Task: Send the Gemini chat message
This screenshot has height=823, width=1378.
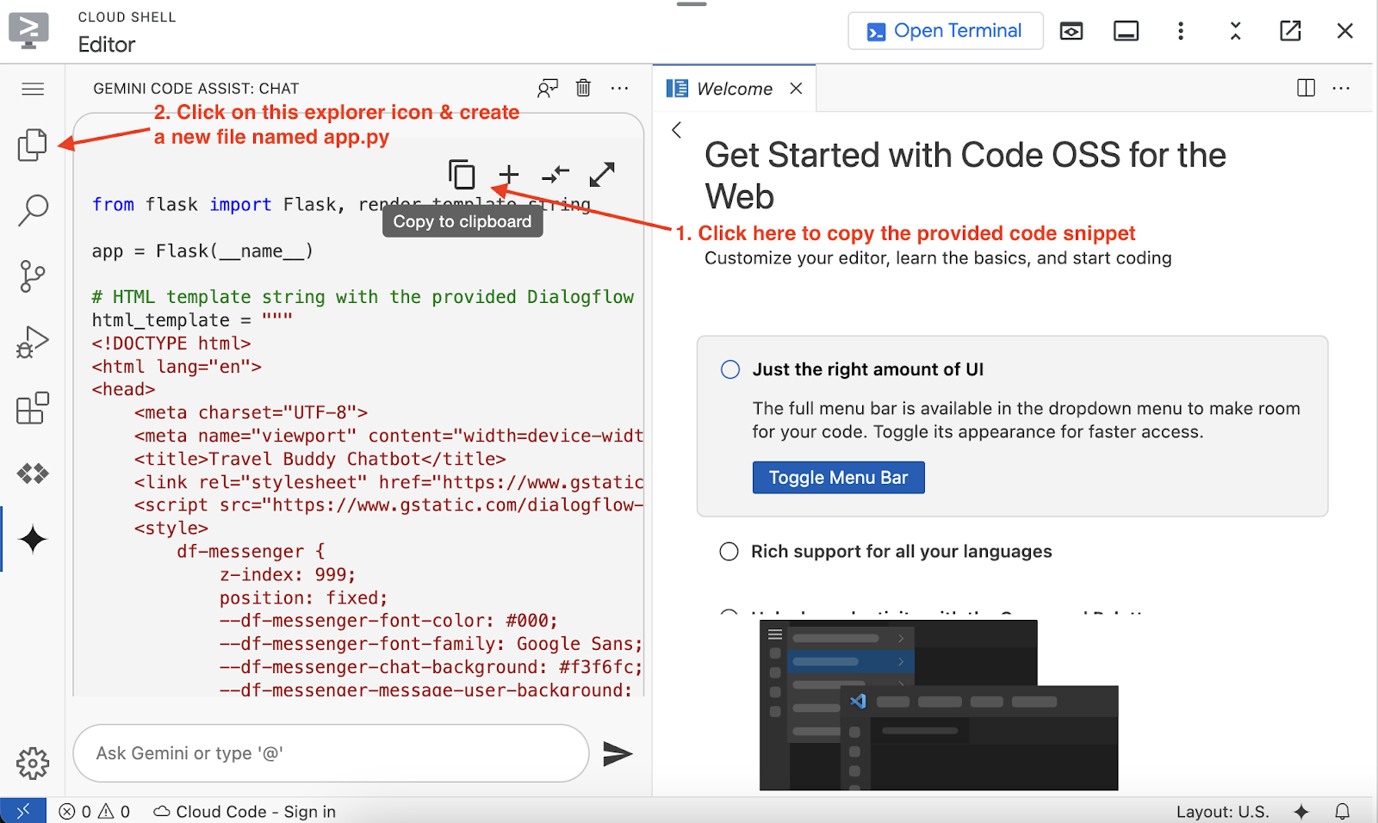Action: [618, 754]
